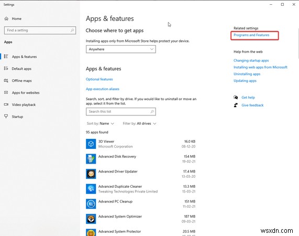
Task: Click the Offline maps sidebar icon
Action: pyautogui.click(x=6, y=81)
